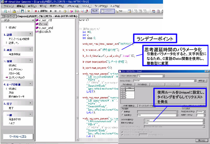This screenshot has width=210, height=144.
Task: Switch to Tree view toolbar button
Action: tap(120, 11)
